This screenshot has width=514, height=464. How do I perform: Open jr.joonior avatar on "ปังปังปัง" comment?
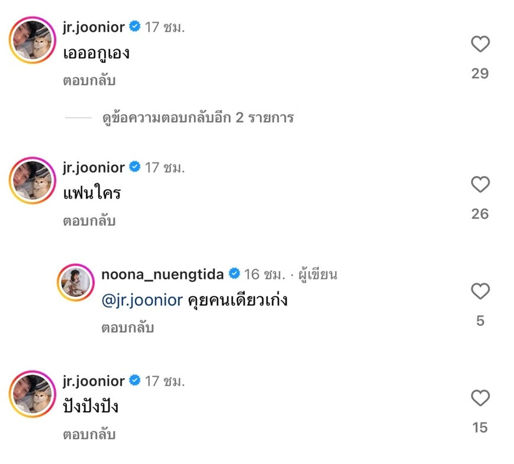click(x=32, y=394)
